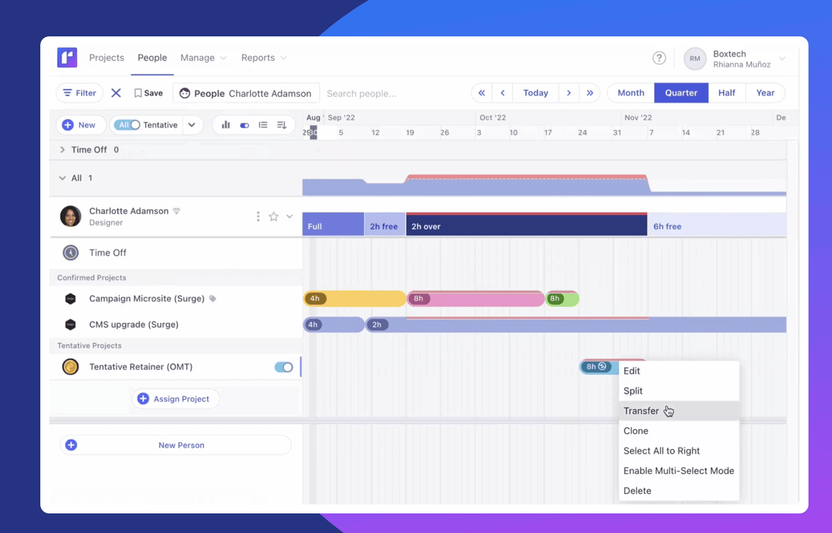Click the sort order icon
Image resolution: width=832 pixels, height=533 pixels.
tap(282, 125)
